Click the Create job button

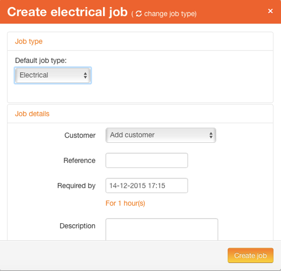pos(251,255)
